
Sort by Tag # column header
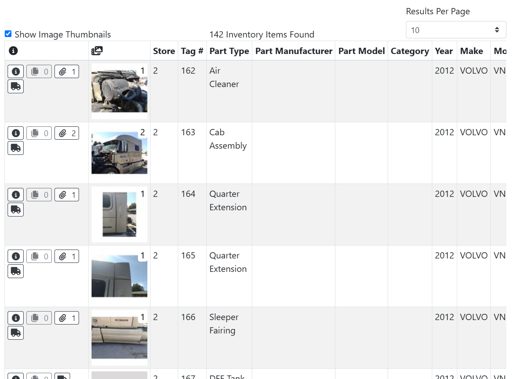coord(192,51)
